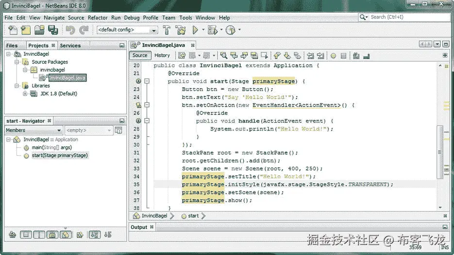This screenshot has height=255, width=454.
Task: Toggle Highlight Search icon in editor
Action: click(x=254, y=56)
